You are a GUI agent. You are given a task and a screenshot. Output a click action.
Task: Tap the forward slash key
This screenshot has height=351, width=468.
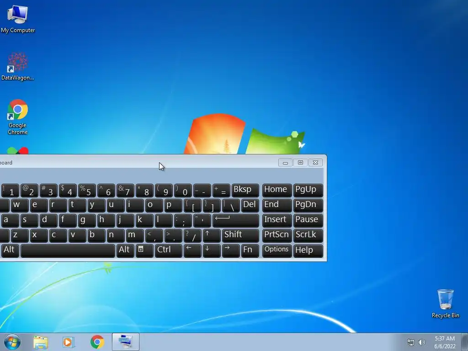click(x=192, y=235)
